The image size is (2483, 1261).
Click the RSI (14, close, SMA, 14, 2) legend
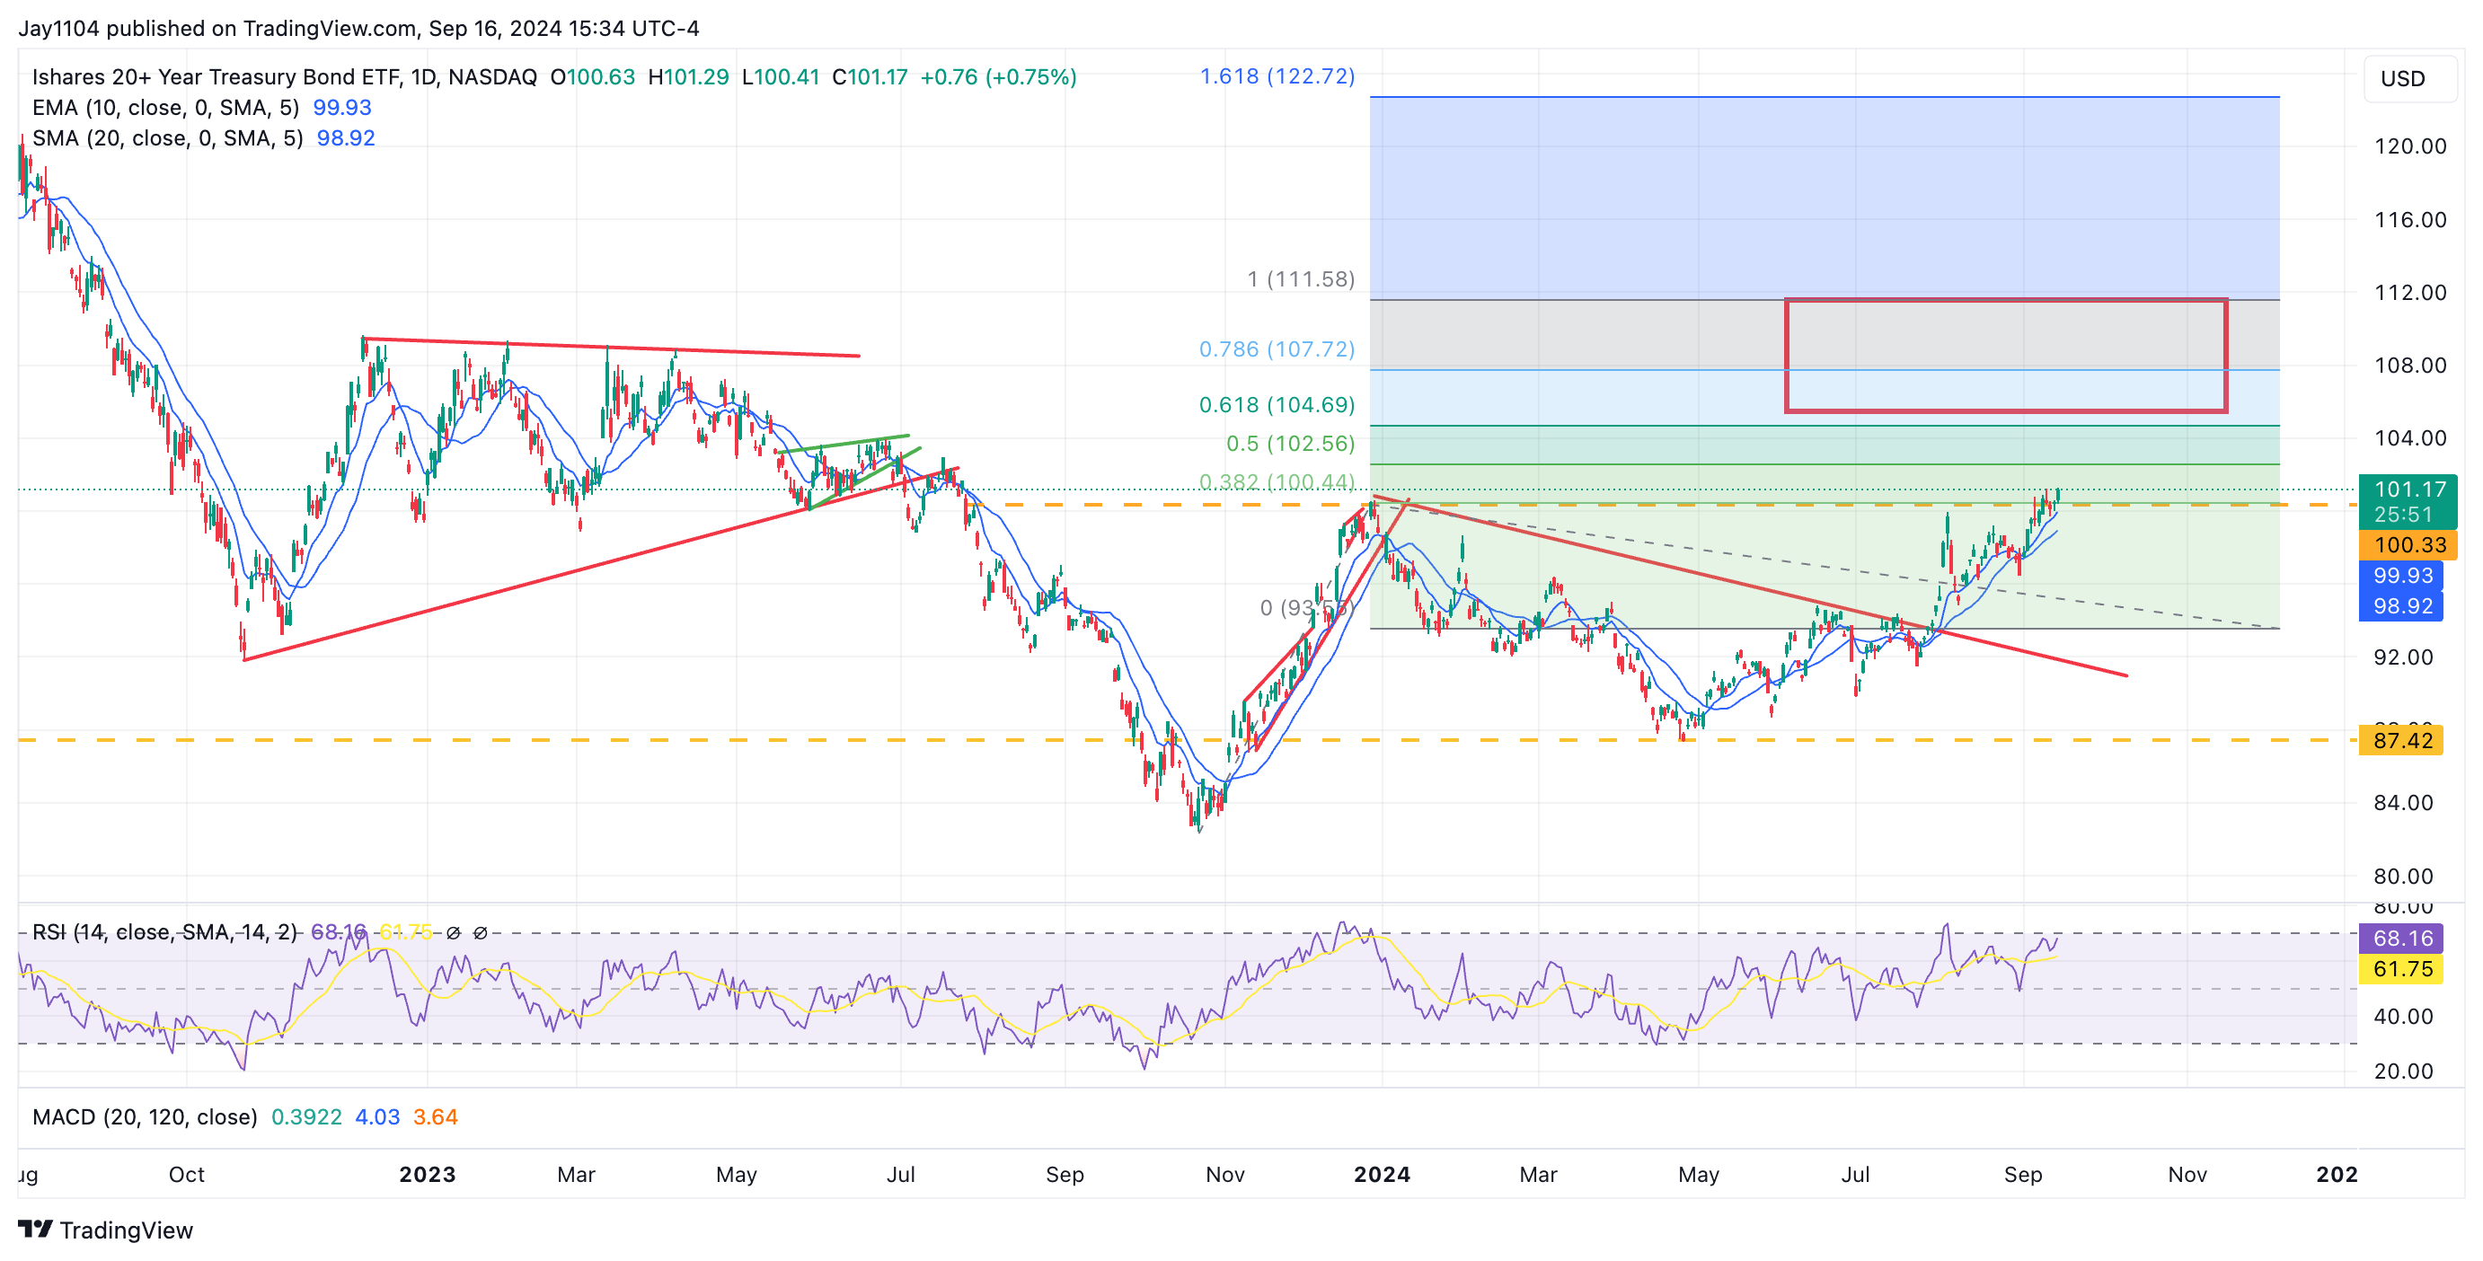(x=164, y=932)
